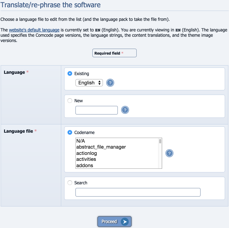The image size is (229, 228).
Task: Pick addons from the codename list
Action: point(117,165)
